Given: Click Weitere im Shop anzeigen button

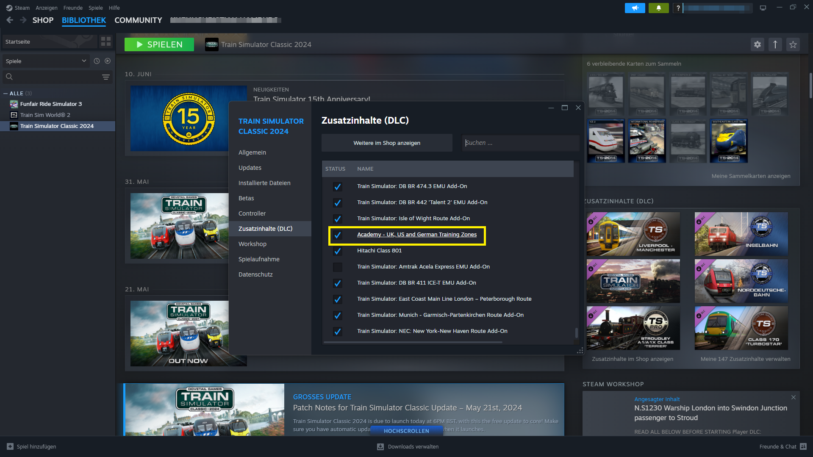Looking at the screenshot, I should [386, 143].
